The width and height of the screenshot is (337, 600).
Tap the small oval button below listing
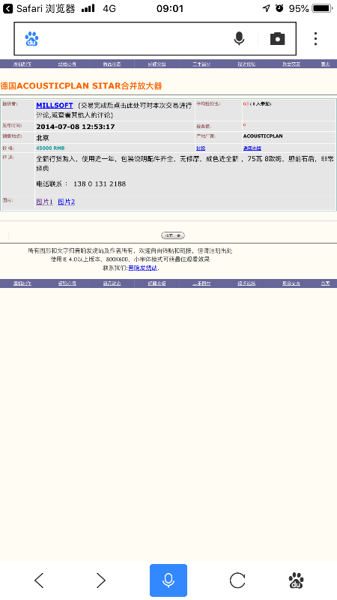[173, 235]
